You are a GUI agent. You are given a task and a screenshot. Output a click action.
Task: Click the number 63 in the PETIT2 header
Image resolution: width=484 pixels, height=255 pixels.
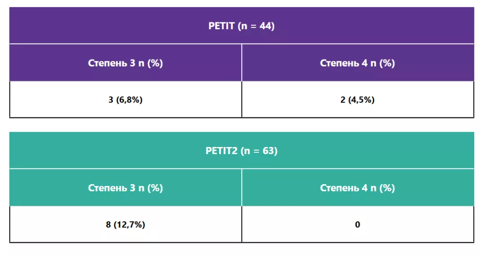(x=269, y=151)
